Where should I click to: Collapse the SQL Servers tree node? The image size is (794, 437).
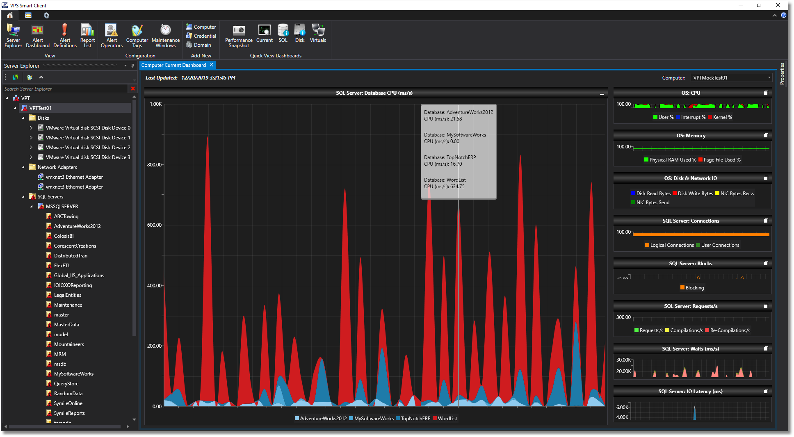pyautogui.click(x=23, y=196)
